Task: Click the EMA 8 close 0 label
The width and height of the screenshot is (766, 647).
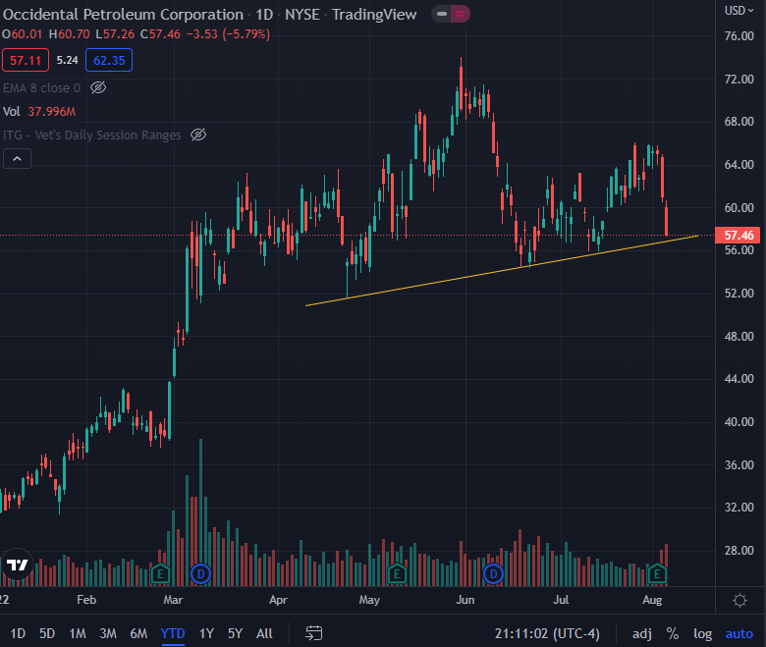Action: click(41, 88)
